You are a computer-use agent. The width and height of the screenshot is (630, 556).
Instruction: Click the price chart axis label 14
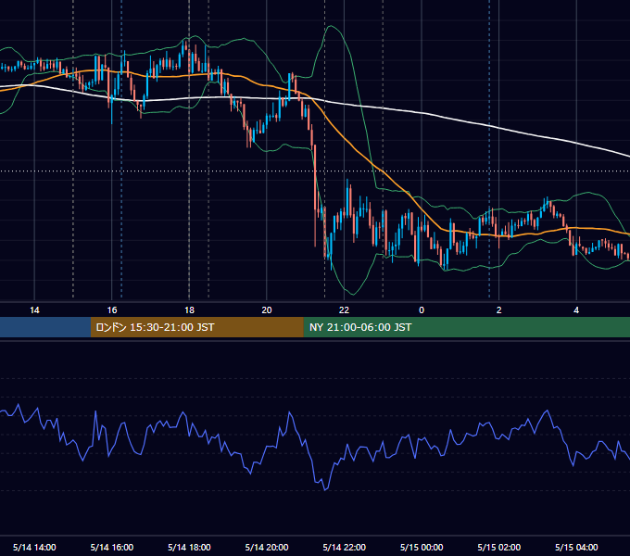[x=34, y=310]
